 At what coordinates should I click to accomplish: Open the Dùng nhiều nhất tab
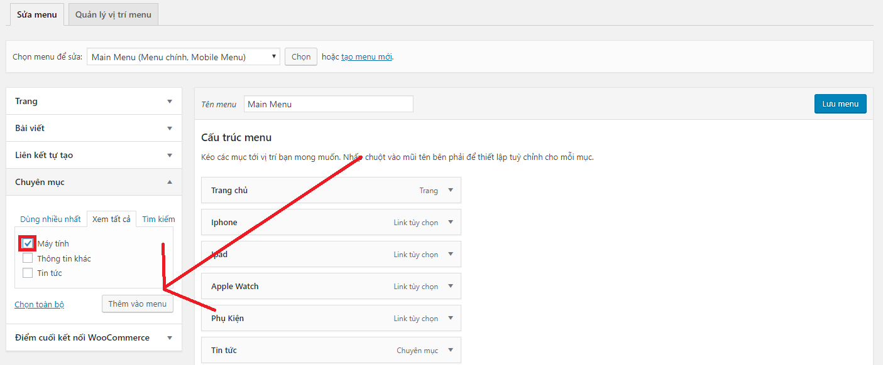[50, 219]
